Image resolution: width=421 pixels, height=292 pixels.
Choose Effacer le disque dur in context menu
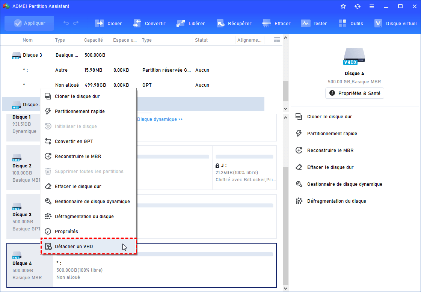(88, 187)
